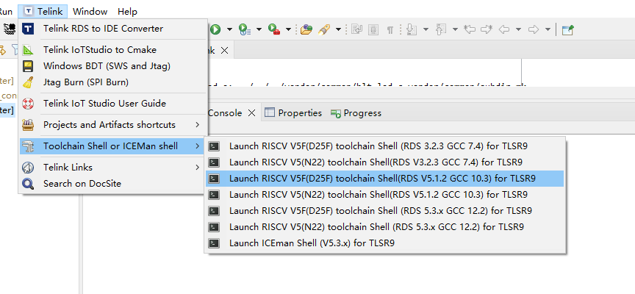Launch RISCV V5F(D25F) Shell RDS V5.1.2 GCC 10.3

384,179
